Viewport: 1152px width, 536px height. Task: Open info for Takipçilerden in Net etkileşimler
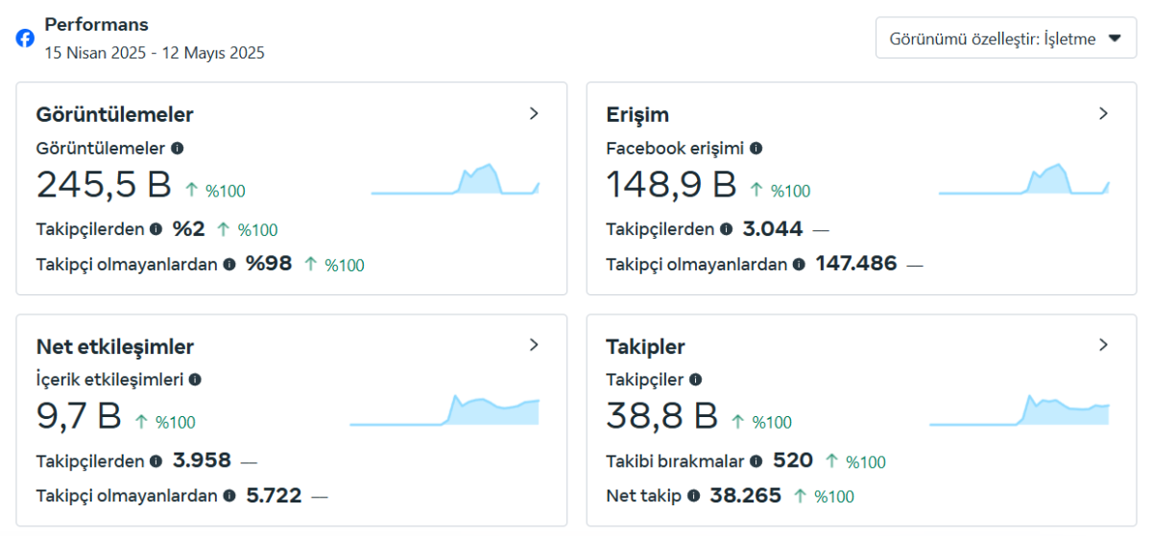(x=156, y=461)
